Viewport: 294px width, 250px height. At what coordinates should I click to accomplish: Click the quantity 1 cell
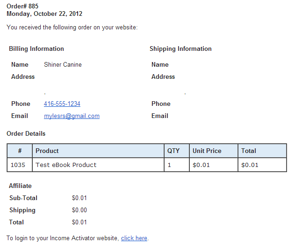pyautogui.click(x=177, y=165)
